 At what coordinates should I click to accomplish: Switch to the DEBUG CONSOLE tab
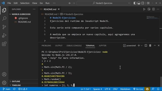point(74,45)
